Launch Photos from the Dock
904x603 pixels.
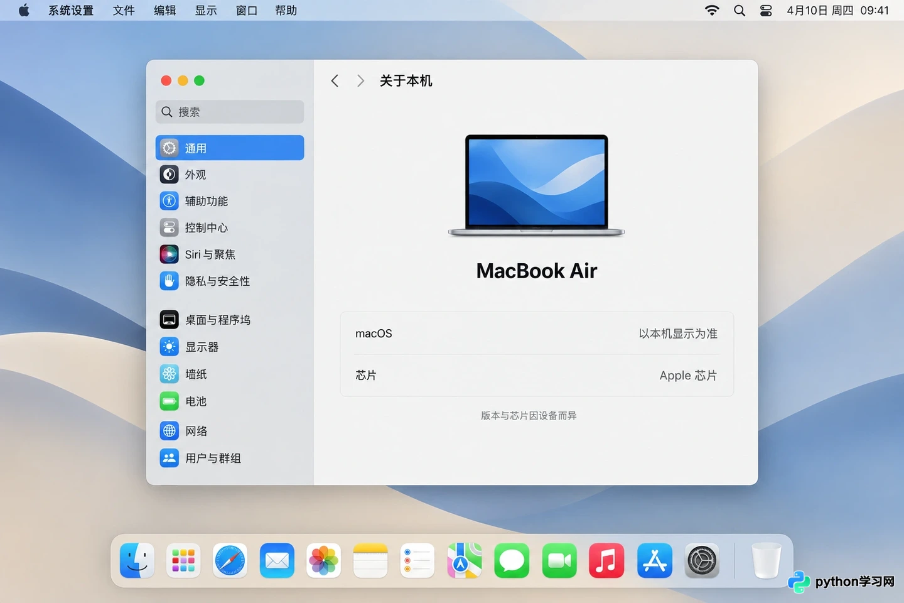click(x=323, y=560)
